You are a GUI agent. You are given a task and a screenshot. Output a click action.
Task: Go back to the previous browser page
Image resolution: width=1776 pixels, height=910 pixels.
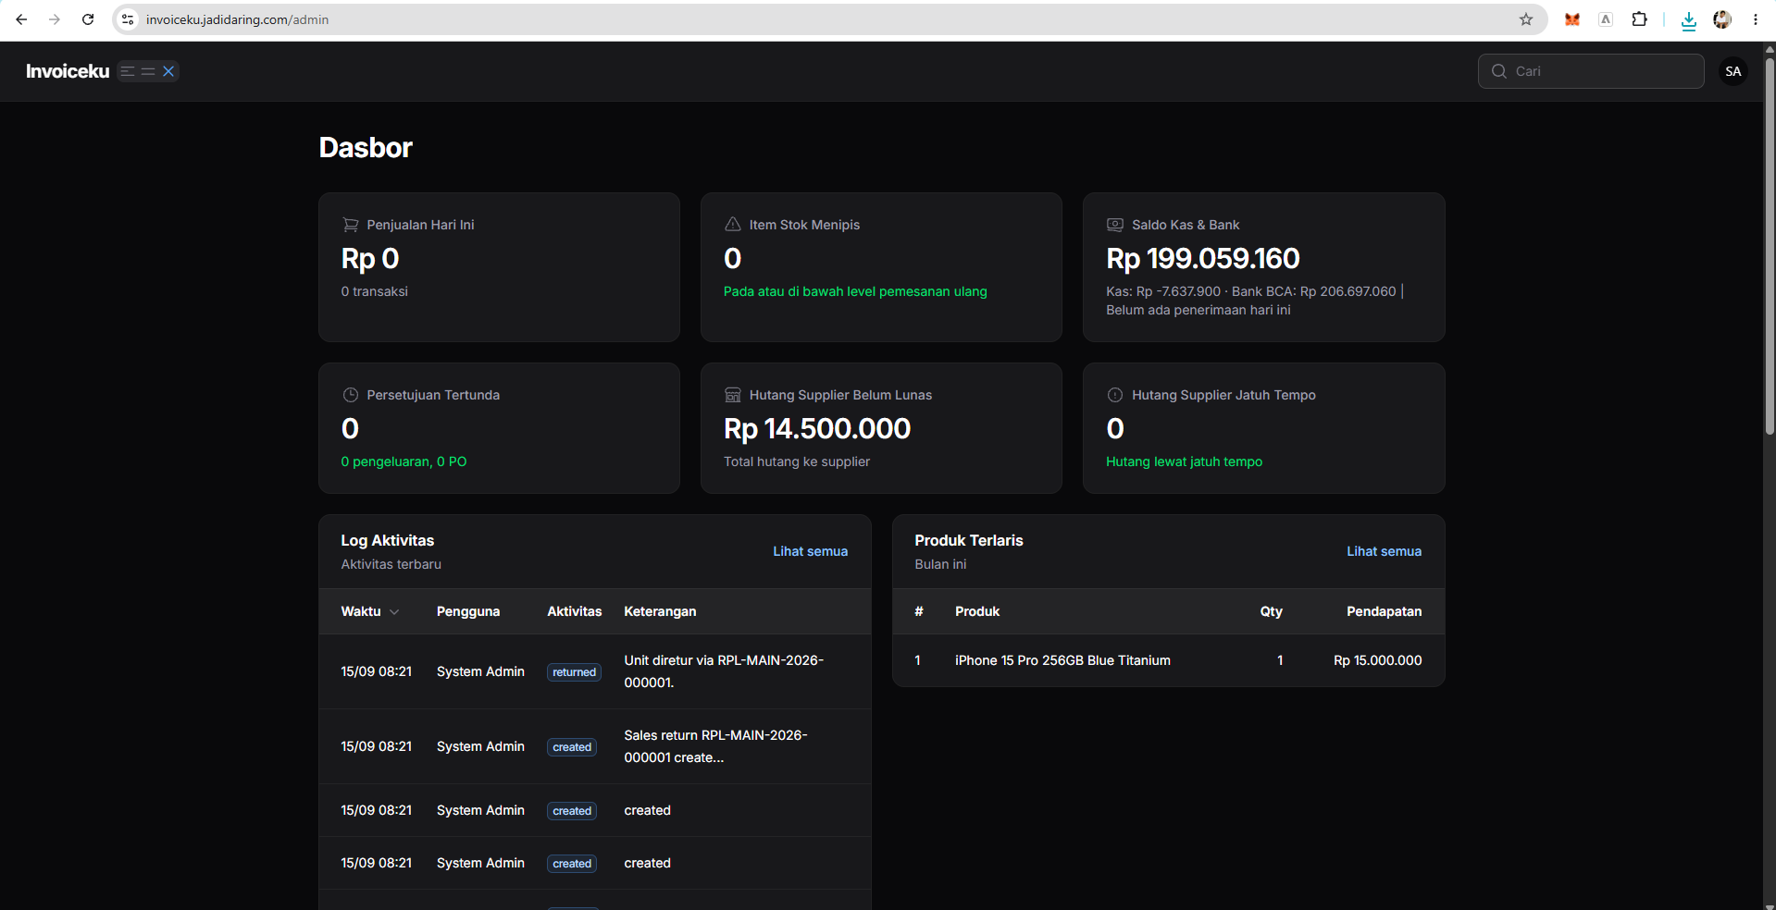coord(21,19)
